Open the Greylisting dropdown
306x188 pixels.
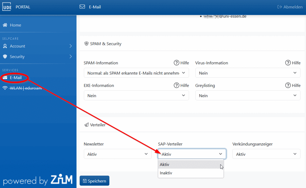(248, 96)
